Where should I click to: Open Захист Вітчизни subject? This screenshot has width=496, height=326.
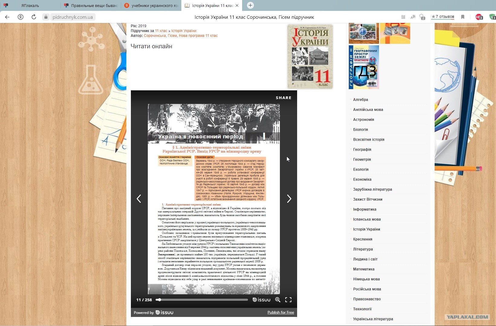coord(368,199)
